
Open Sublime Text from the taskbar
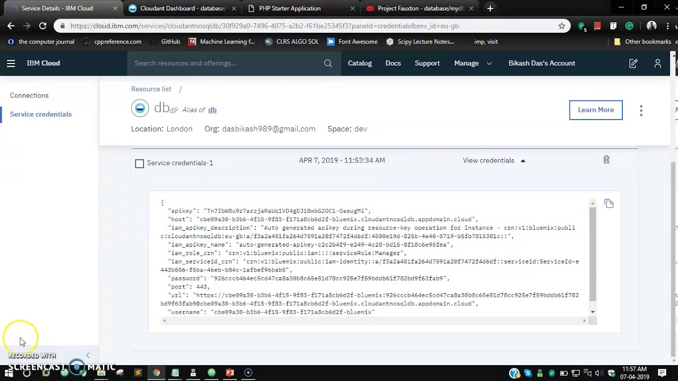click(138, 373)
